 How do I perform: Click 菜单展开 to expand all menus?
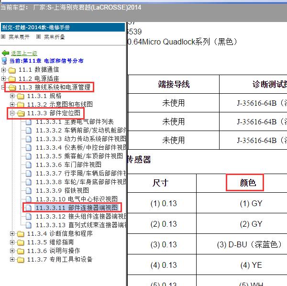pos(19,37)
